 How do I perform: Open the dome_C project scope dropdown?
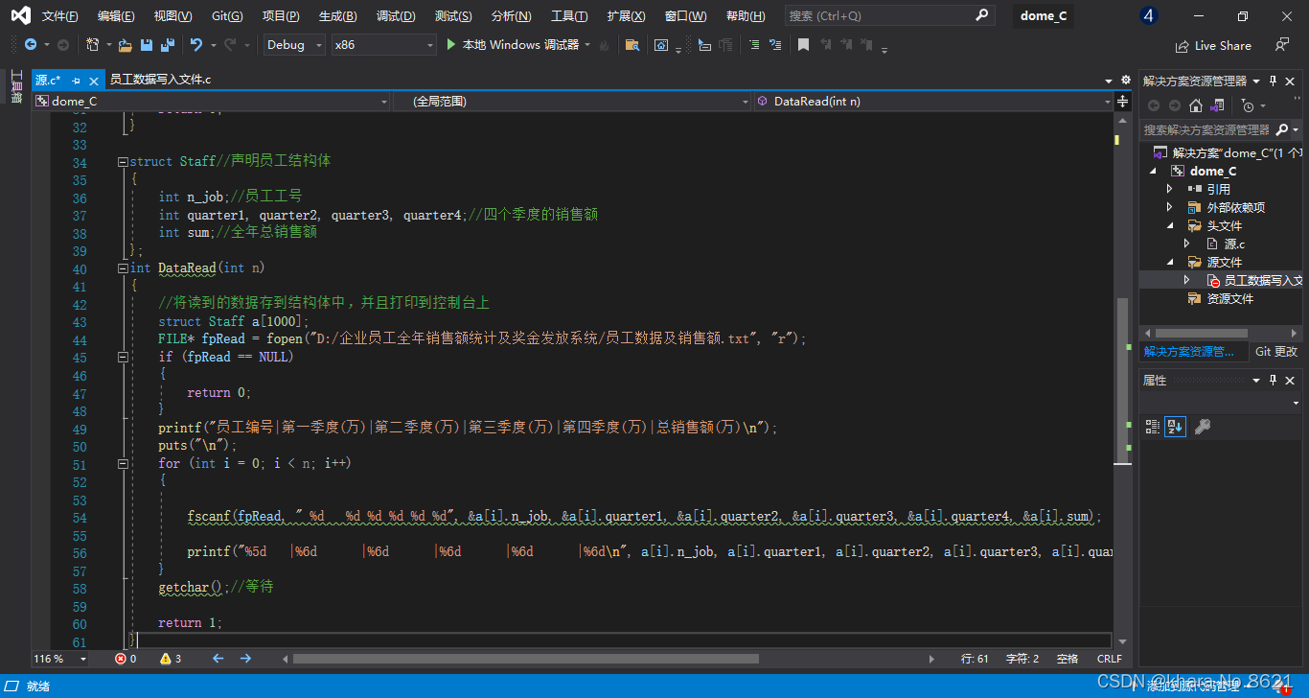[x=212, y=101]
